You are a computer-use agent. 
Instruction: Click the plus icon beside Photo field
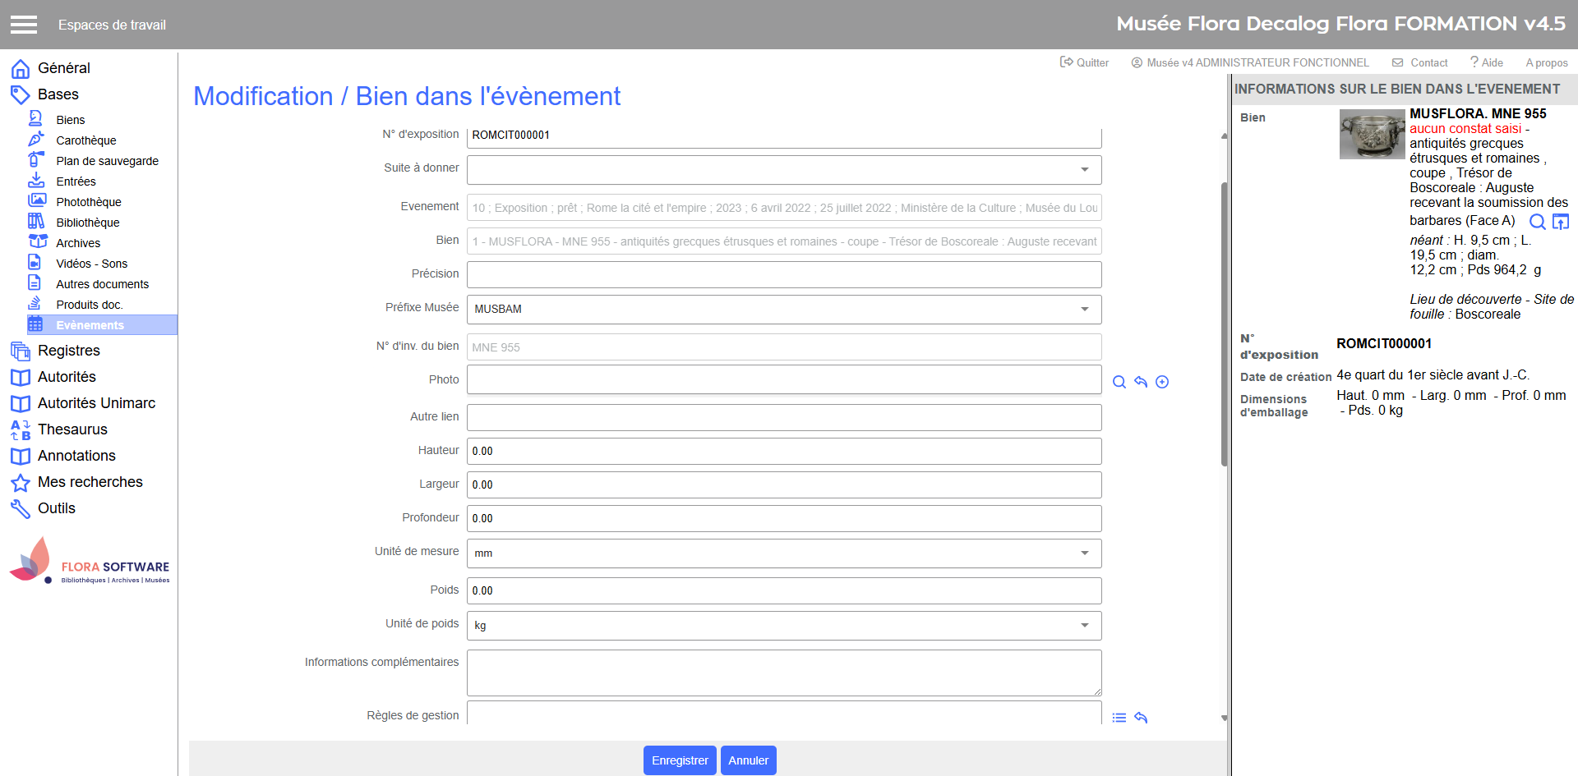point(1161,382)
